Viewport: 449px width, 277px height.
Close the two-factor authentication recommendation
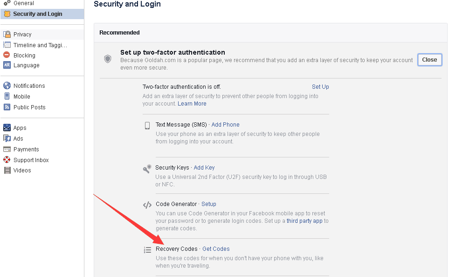click(429, 60)
